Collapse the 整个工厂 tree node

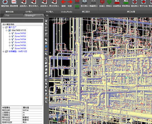(x=3, y=27)
